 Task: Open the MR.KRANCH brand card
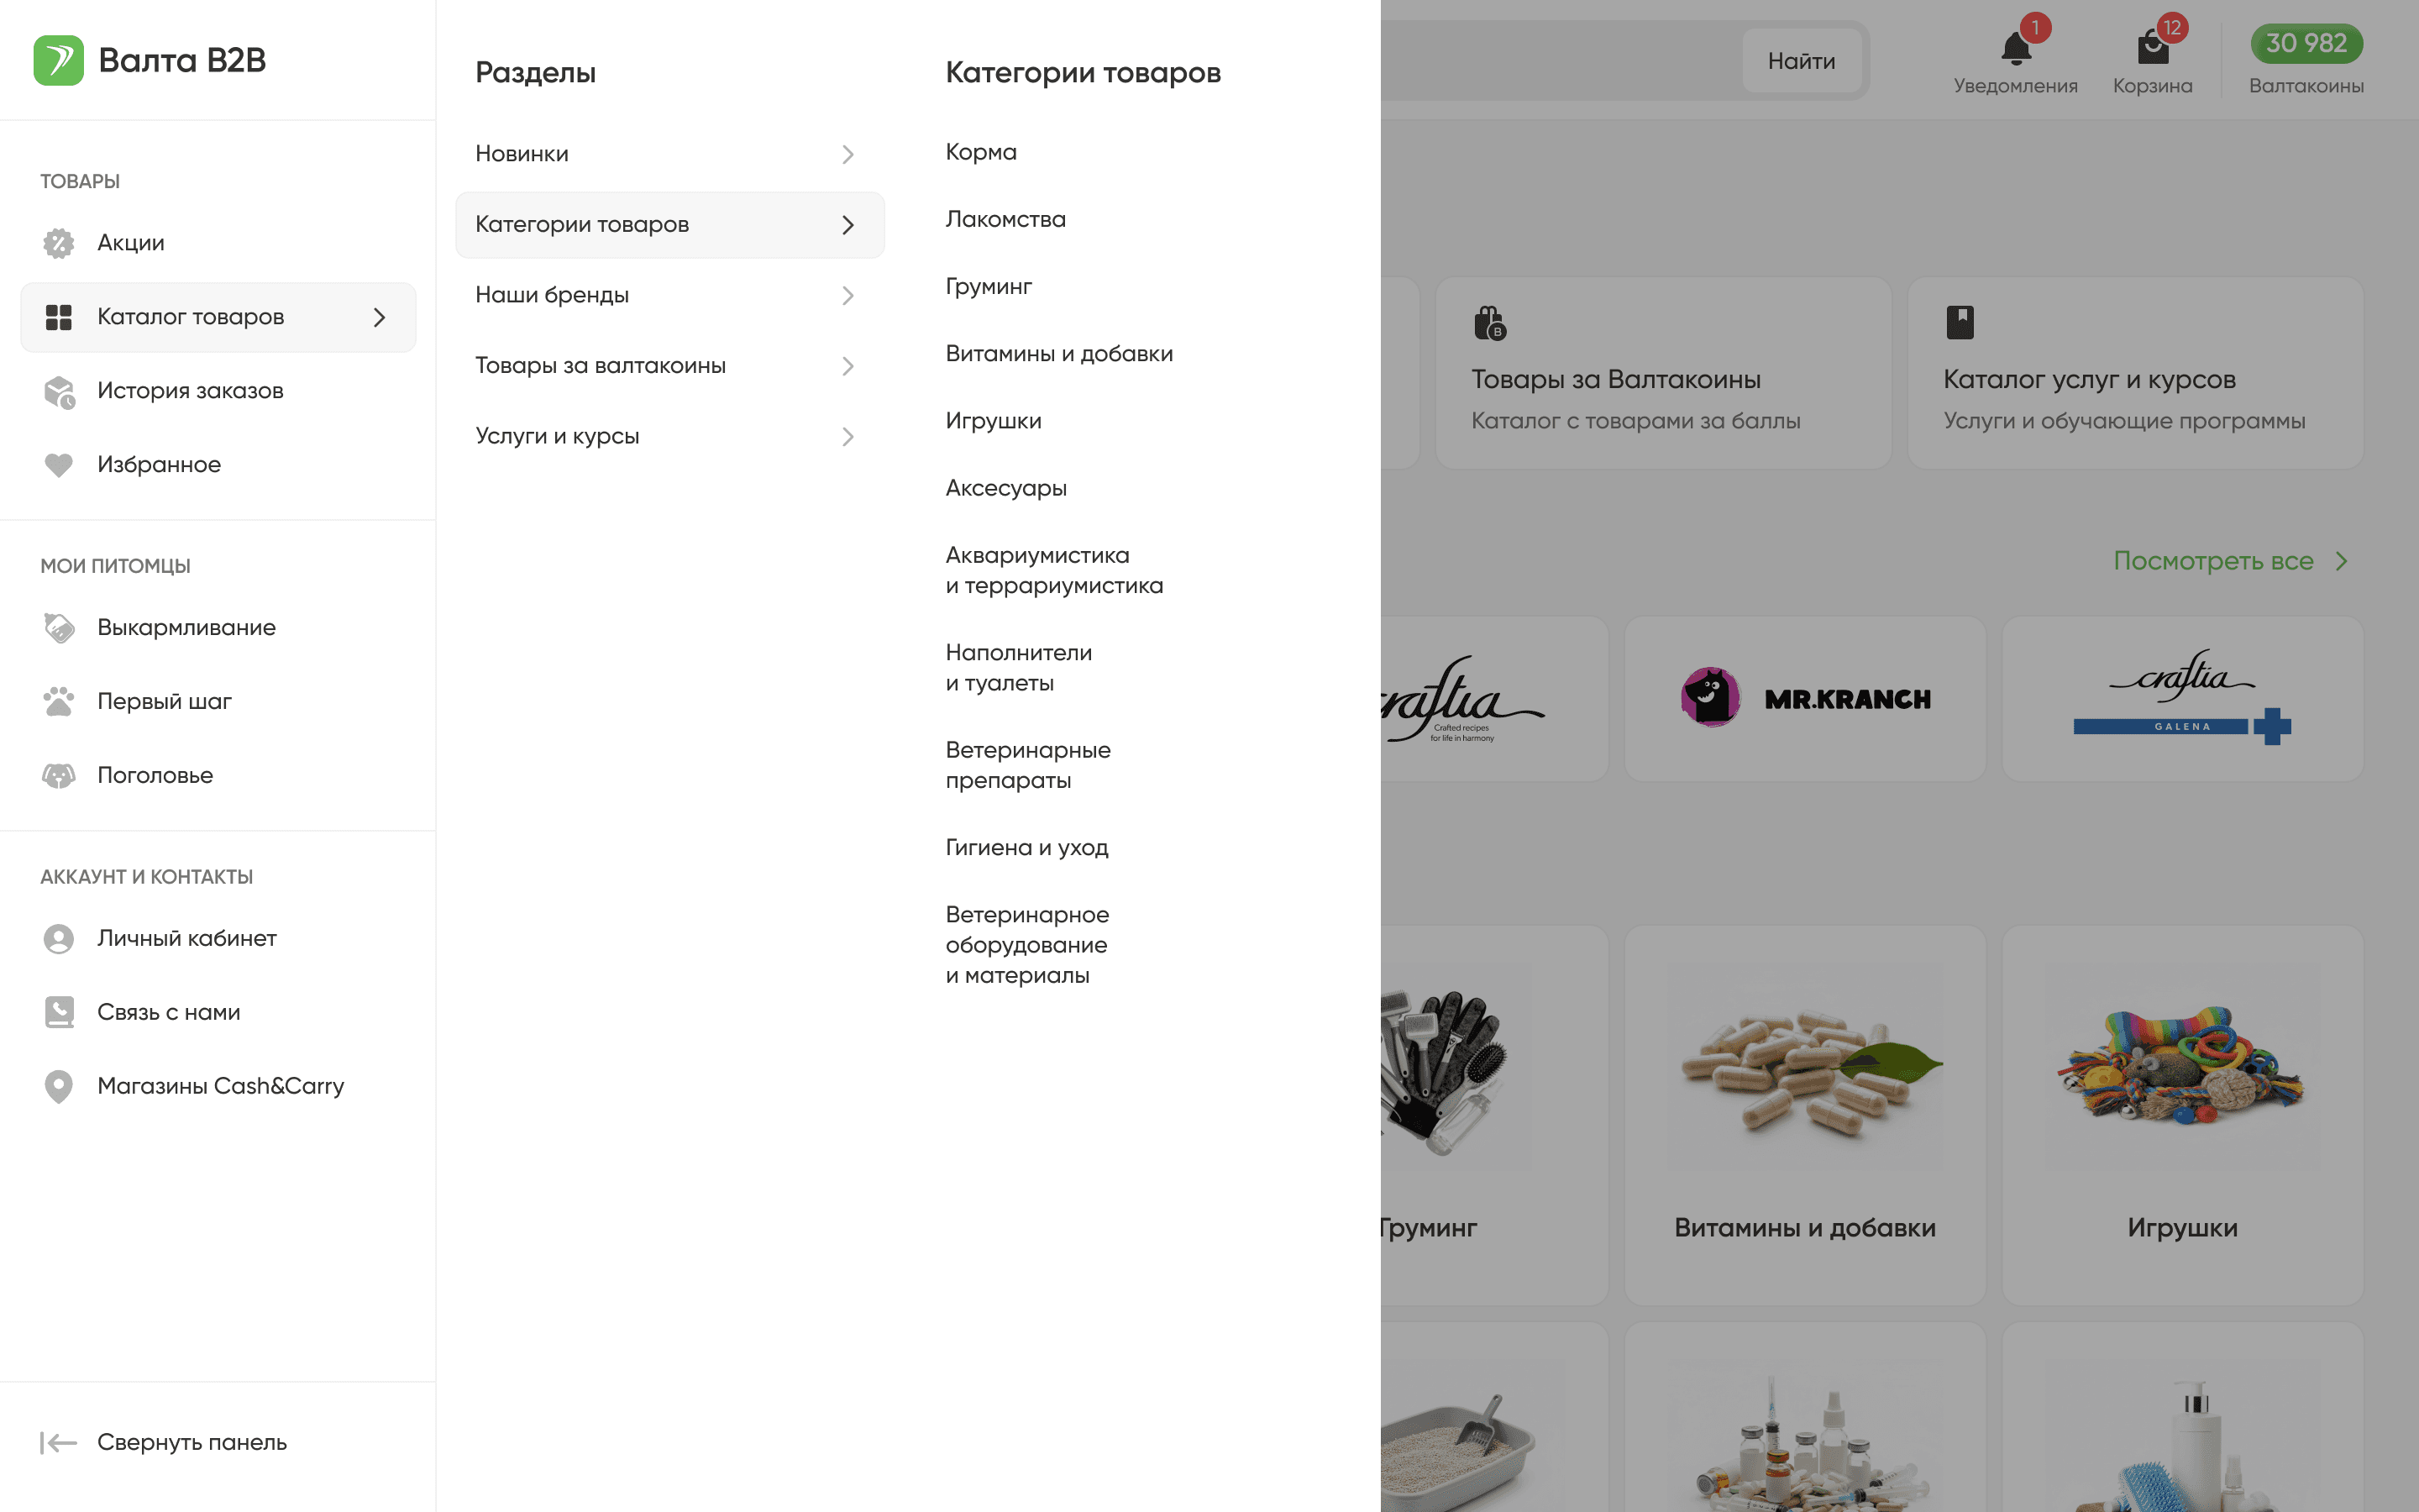coord(1804,698)
